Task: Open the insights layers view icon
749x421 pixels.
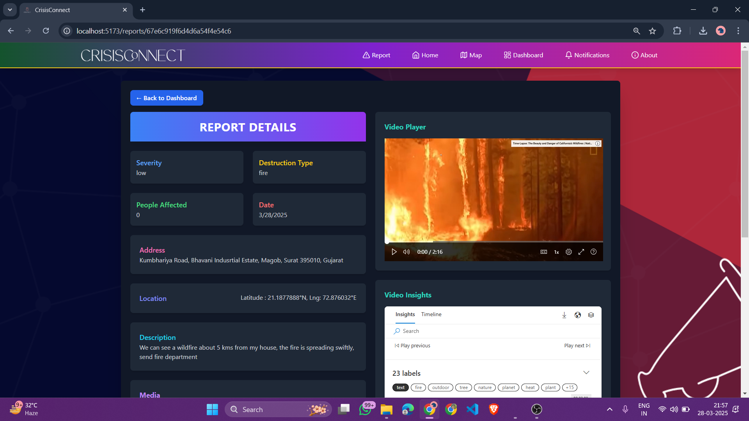Action: click(591, 315)
